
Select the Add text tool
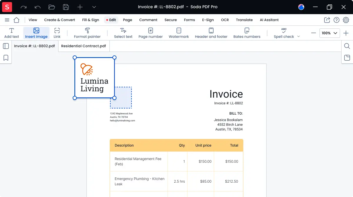(11, 33)
